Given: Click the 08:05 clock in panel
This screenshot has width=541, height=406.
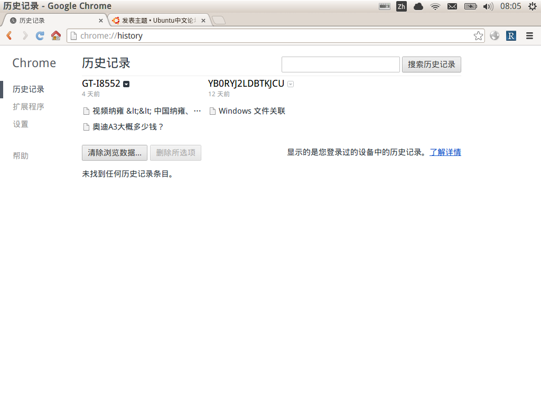Looking at the screenshot, I should pyautogui.click(x=511, y=6).
